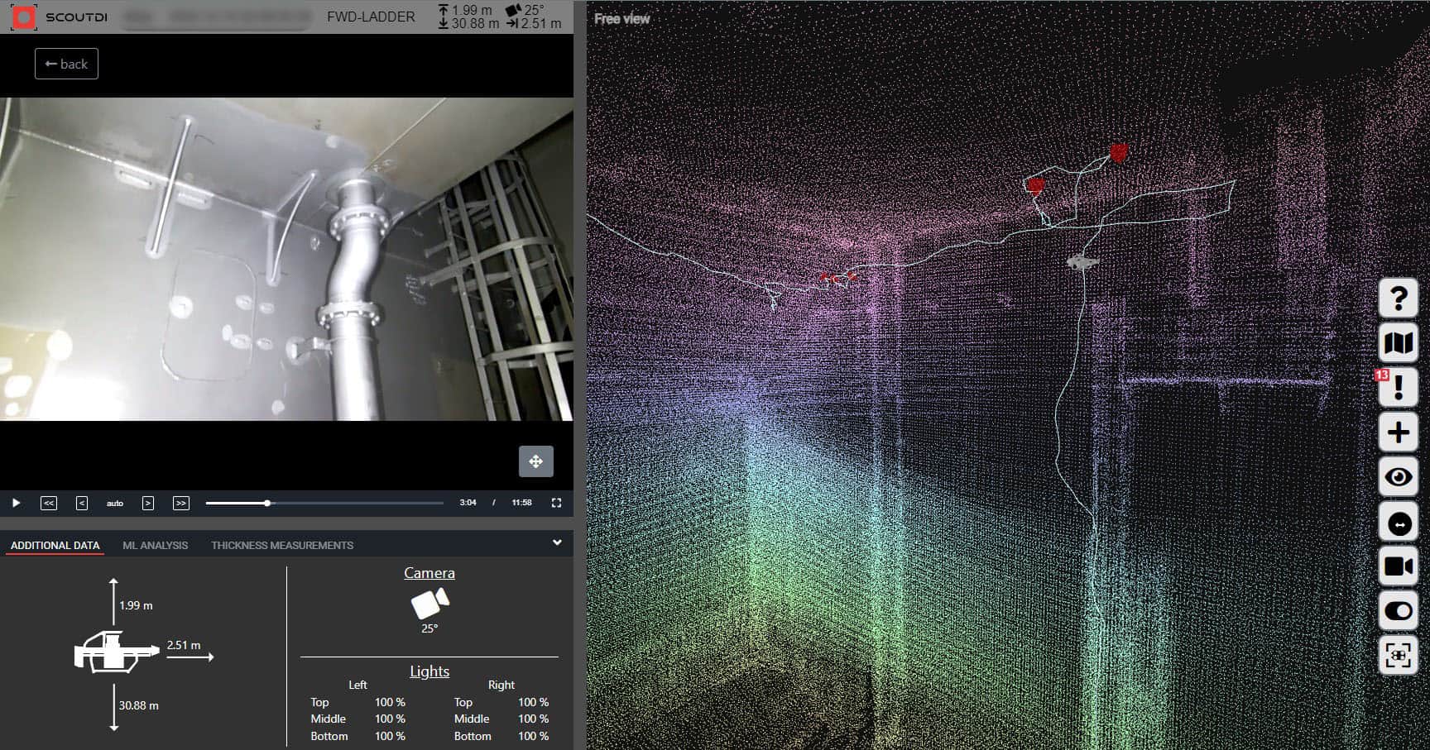
Task: Open the help panel
Action: click(1399, 298)
